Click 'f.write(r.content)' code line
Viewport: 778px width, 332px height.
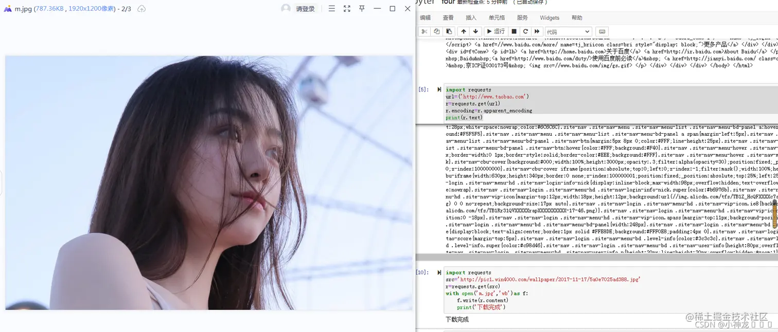[x=483, y=300]
